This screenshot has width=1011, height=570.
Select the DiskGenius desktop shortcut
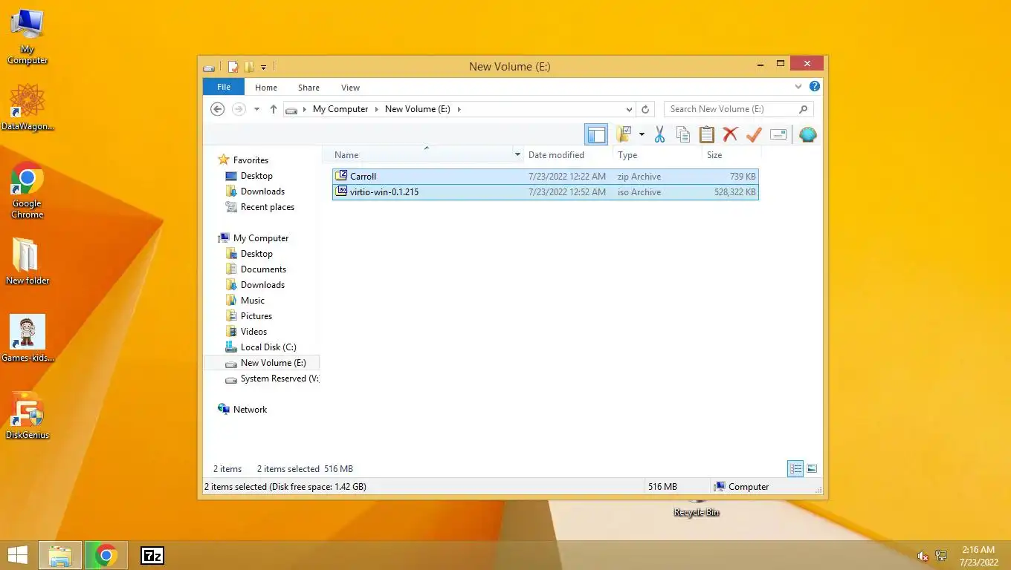28,416
